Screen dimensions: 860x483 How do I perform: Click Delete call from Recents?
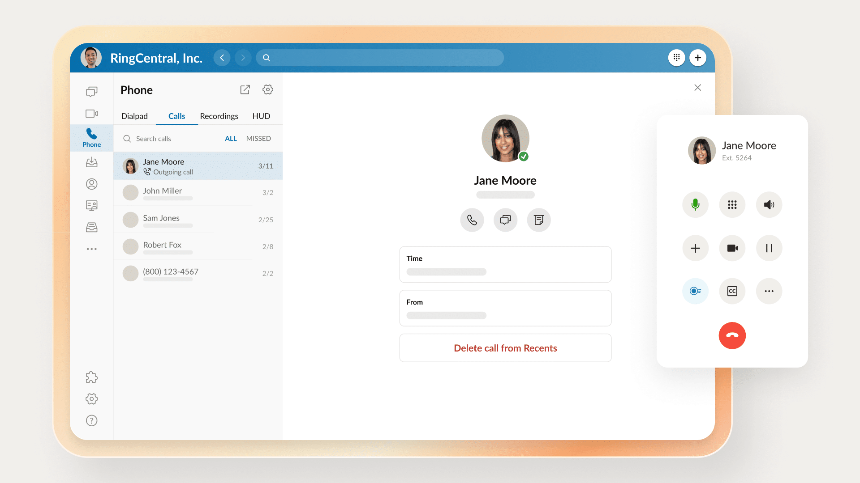tap(505, 347)
